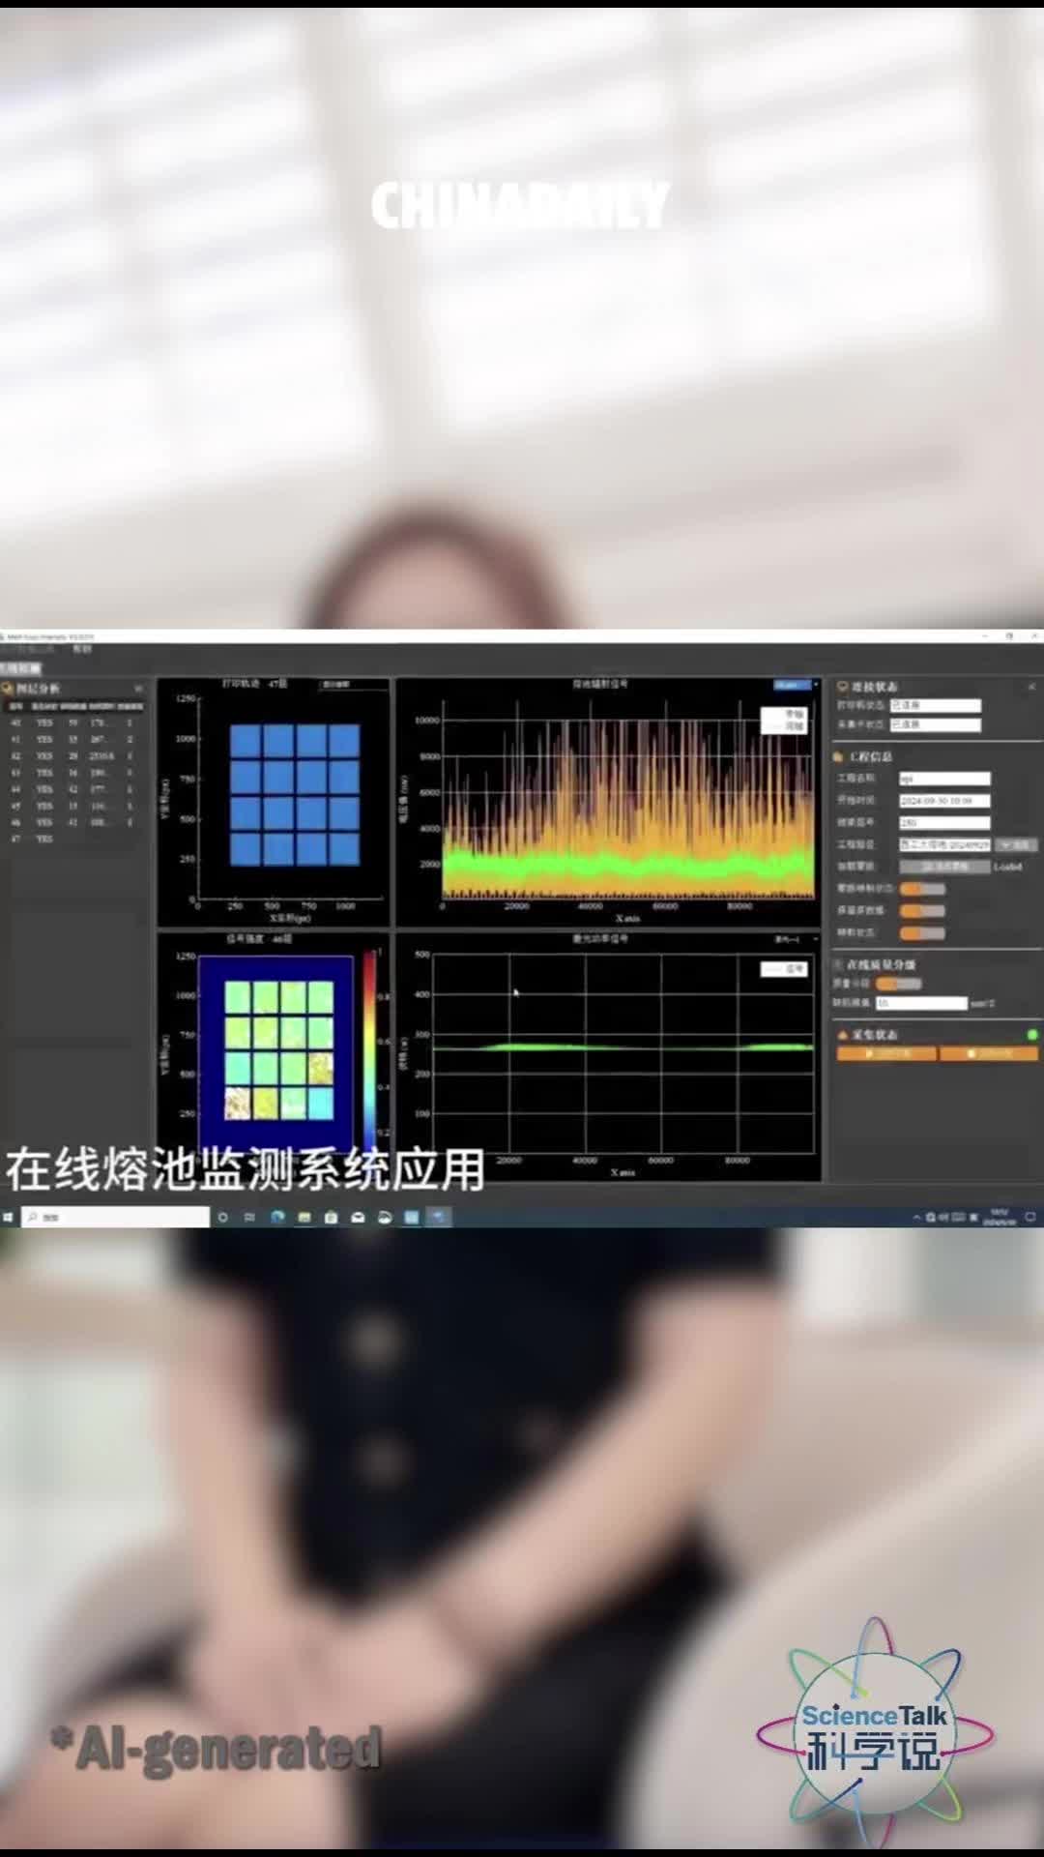1044x1857 pixels.
Task: Click the project path input field
Action: 944,844
